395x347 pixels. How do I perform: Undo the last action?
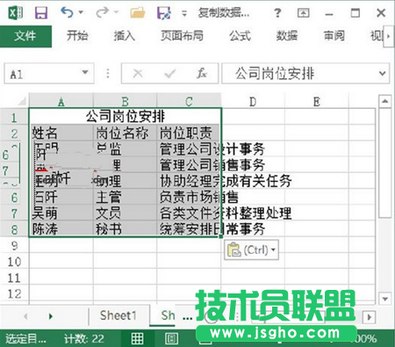tap(67, 12)
